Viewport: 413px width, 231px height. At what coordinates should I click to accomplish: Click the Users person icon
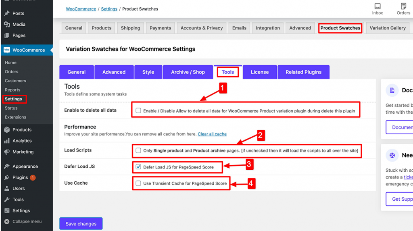tap(7, 188)
